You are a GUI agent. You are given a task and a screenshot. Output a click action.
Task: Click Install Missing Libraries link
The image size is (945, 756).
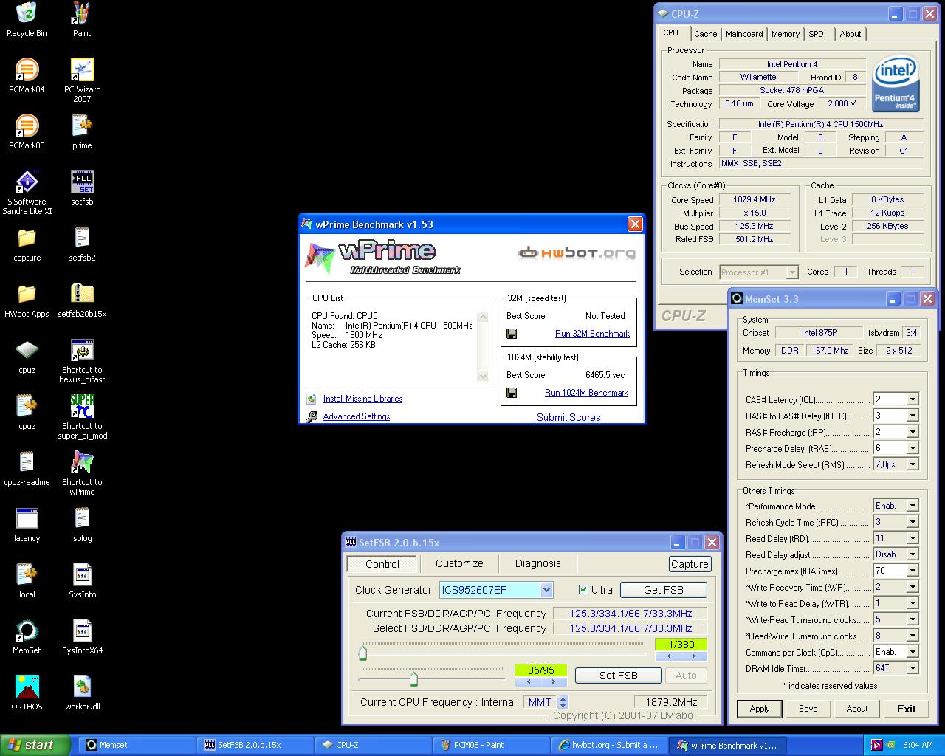pyautogui.click(x=362, y=399)
